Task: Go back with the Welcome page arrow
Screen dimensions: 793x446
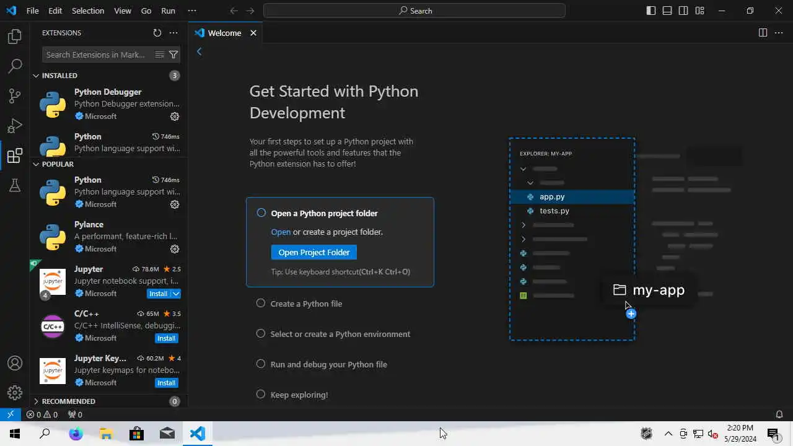Action: pos(199,51)
